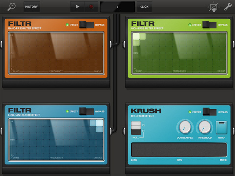Click the BYPASS label on high-pass FILTR
The width and height of the screenshot is (235, 176).
(223, 25)
